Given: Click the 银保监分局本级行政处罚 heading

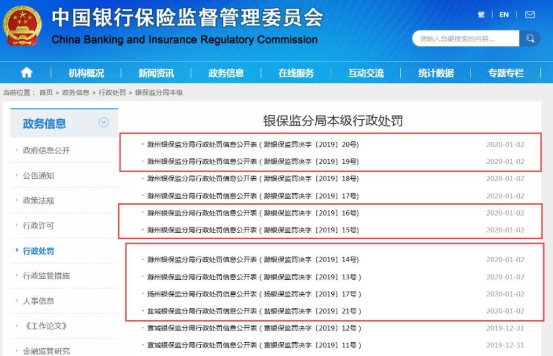Looking at the screenshot, I should coord(332,121).
